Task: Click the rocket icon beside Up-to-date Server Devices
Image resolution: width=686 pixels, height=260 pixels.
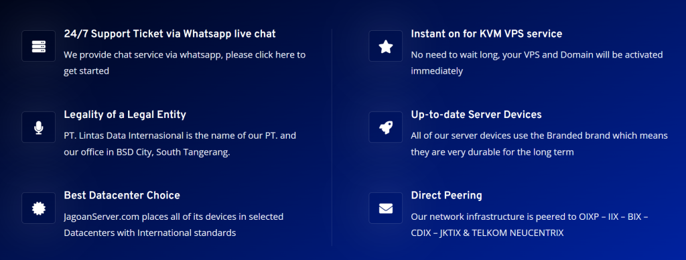Action: [385, 127]
